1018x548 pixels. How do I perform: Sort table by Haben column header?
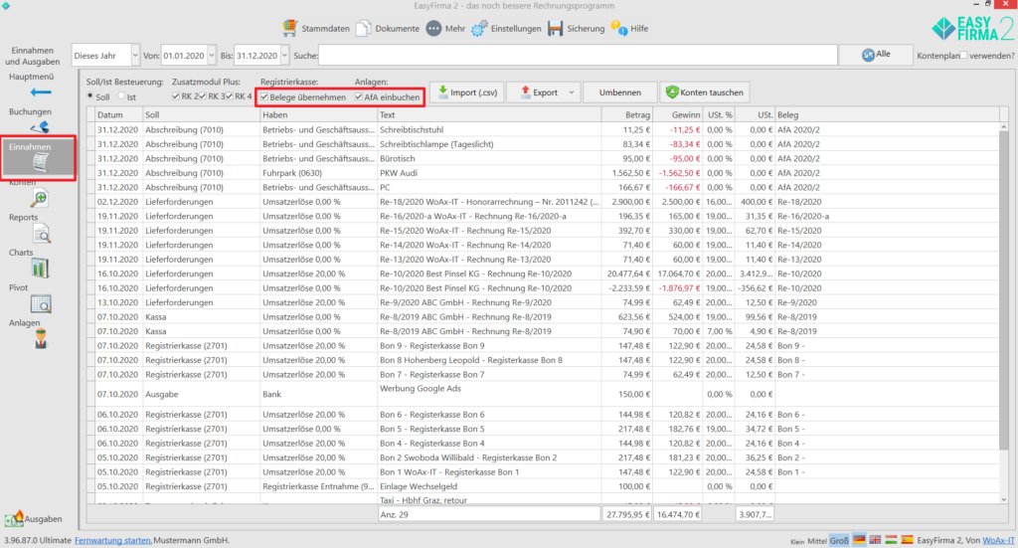click(318, 115)
